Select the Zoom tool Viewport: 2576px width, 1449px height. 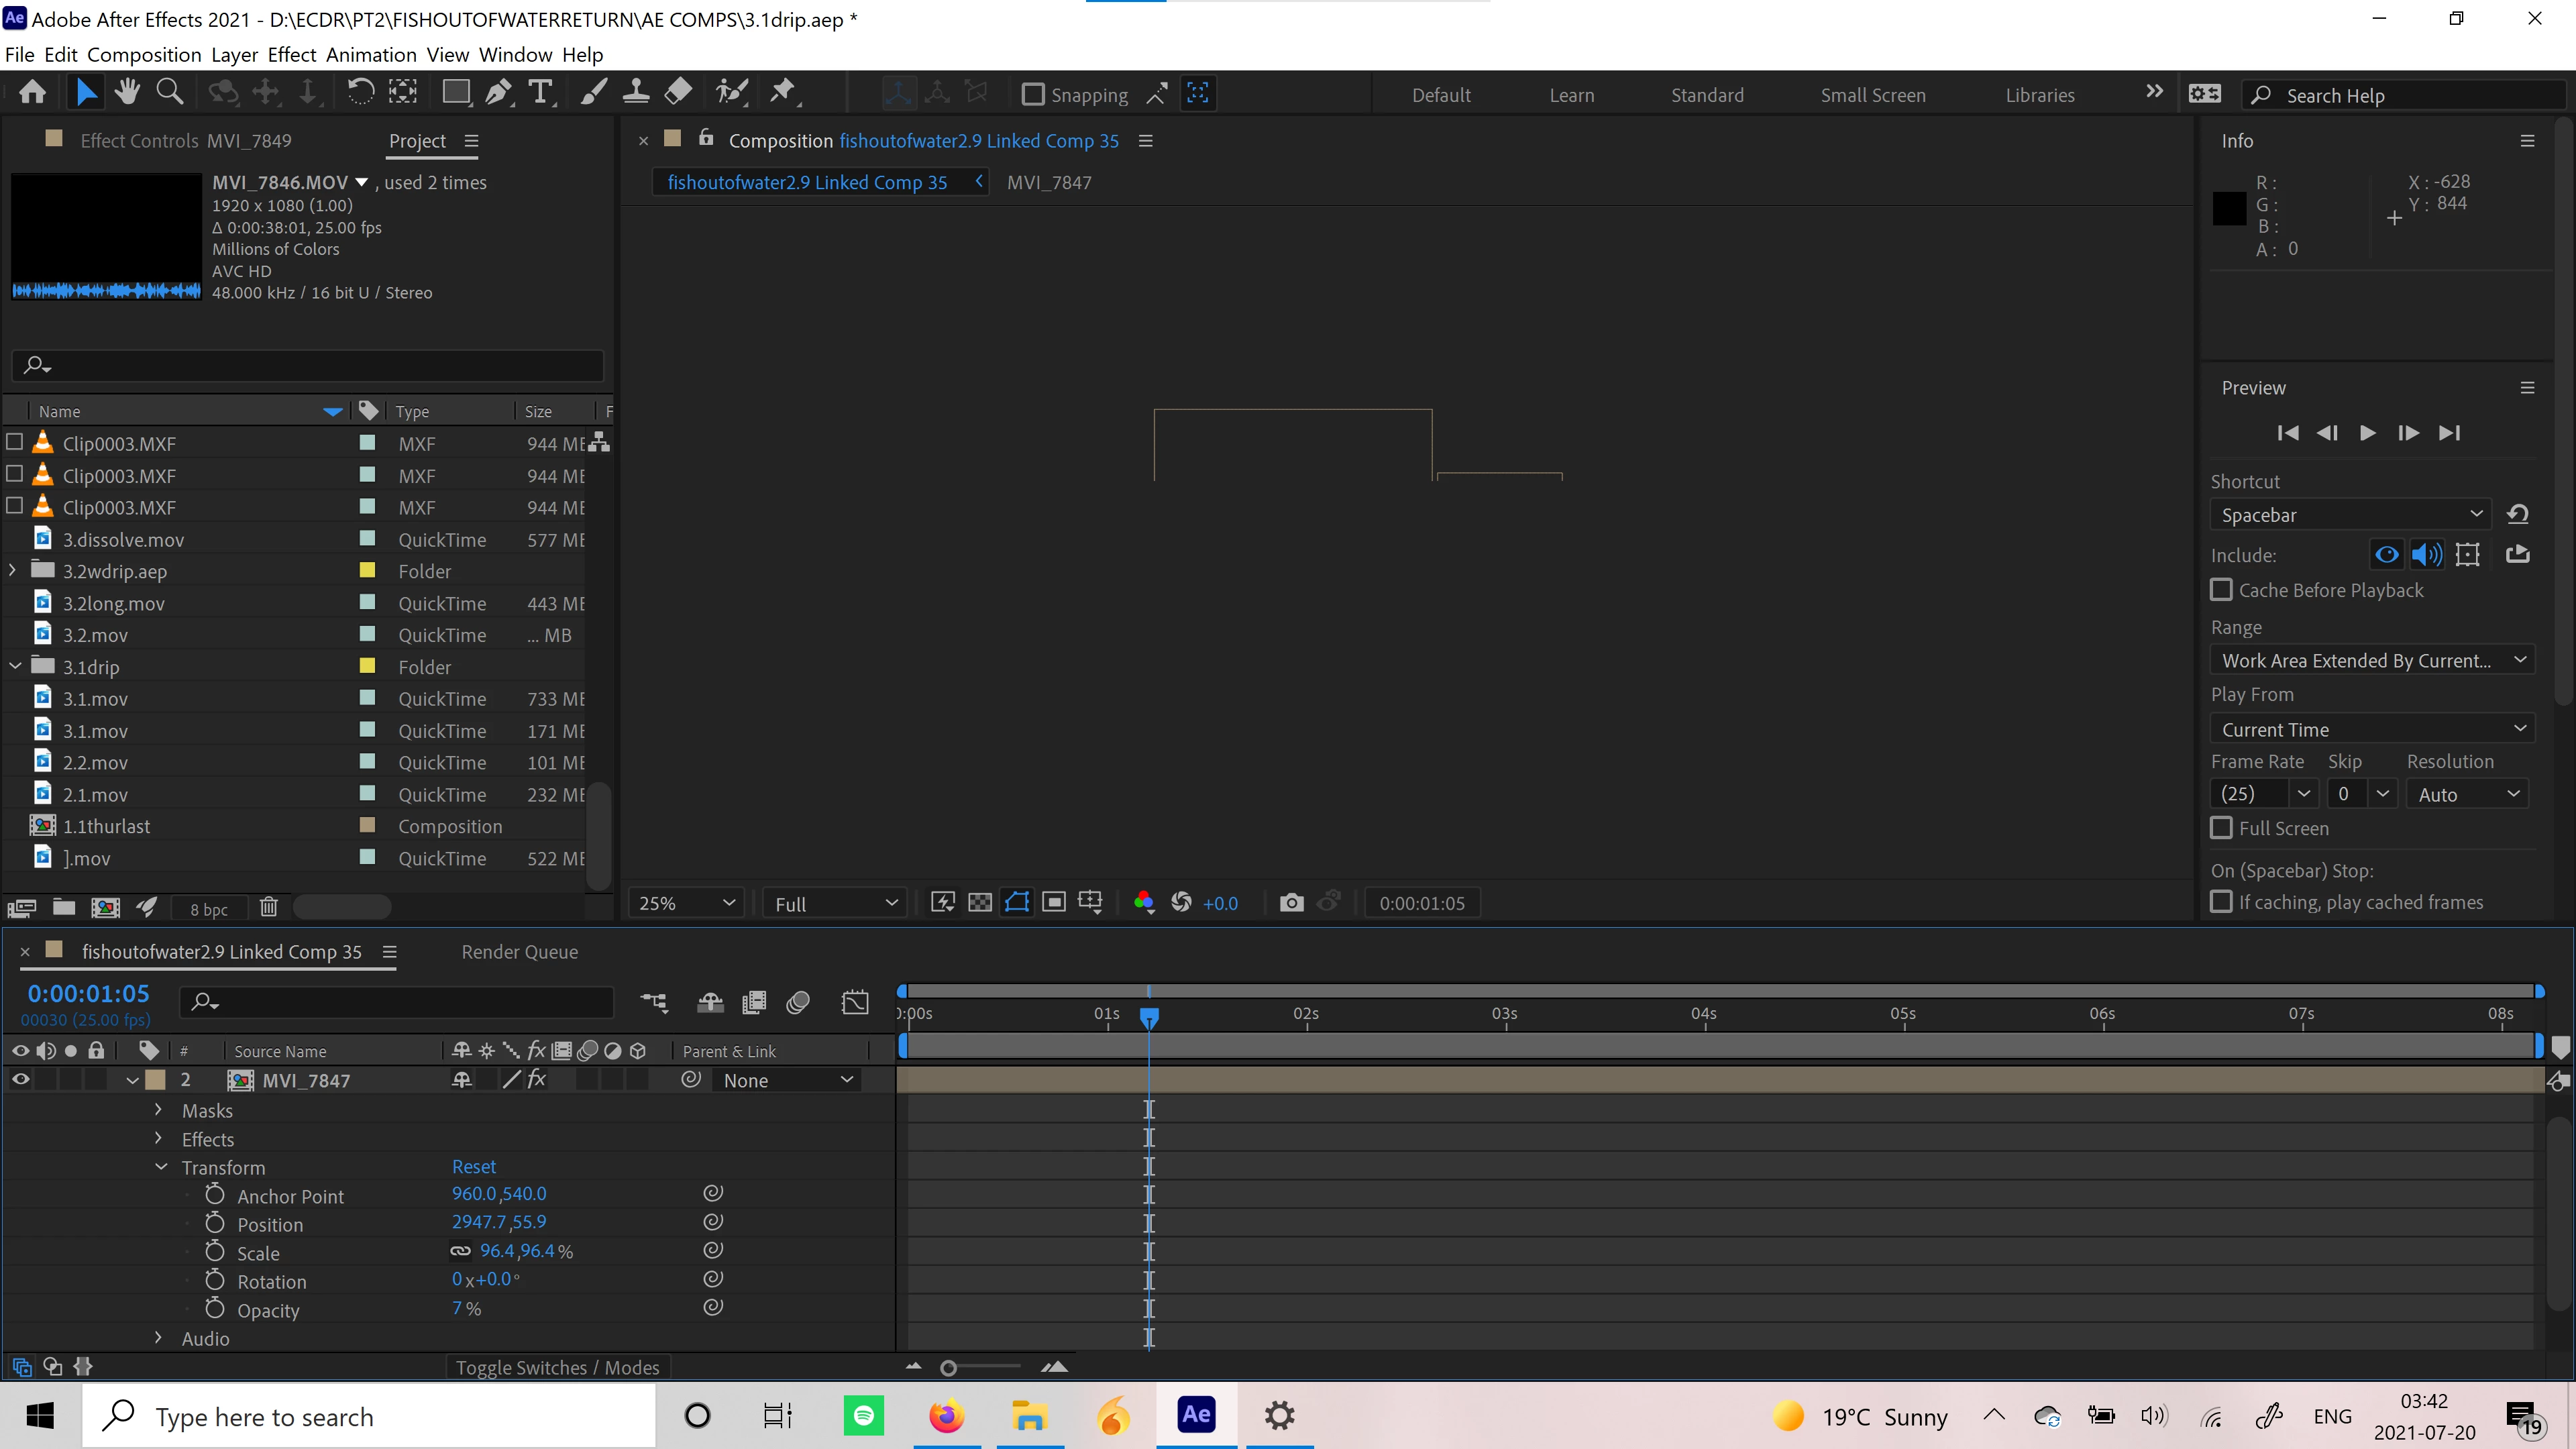click(x=170, y=93)
